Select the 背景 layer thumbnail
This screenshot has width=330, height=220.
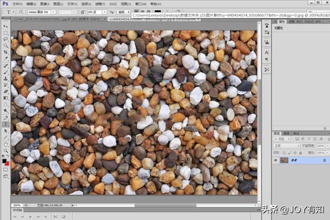click(284, 160)
